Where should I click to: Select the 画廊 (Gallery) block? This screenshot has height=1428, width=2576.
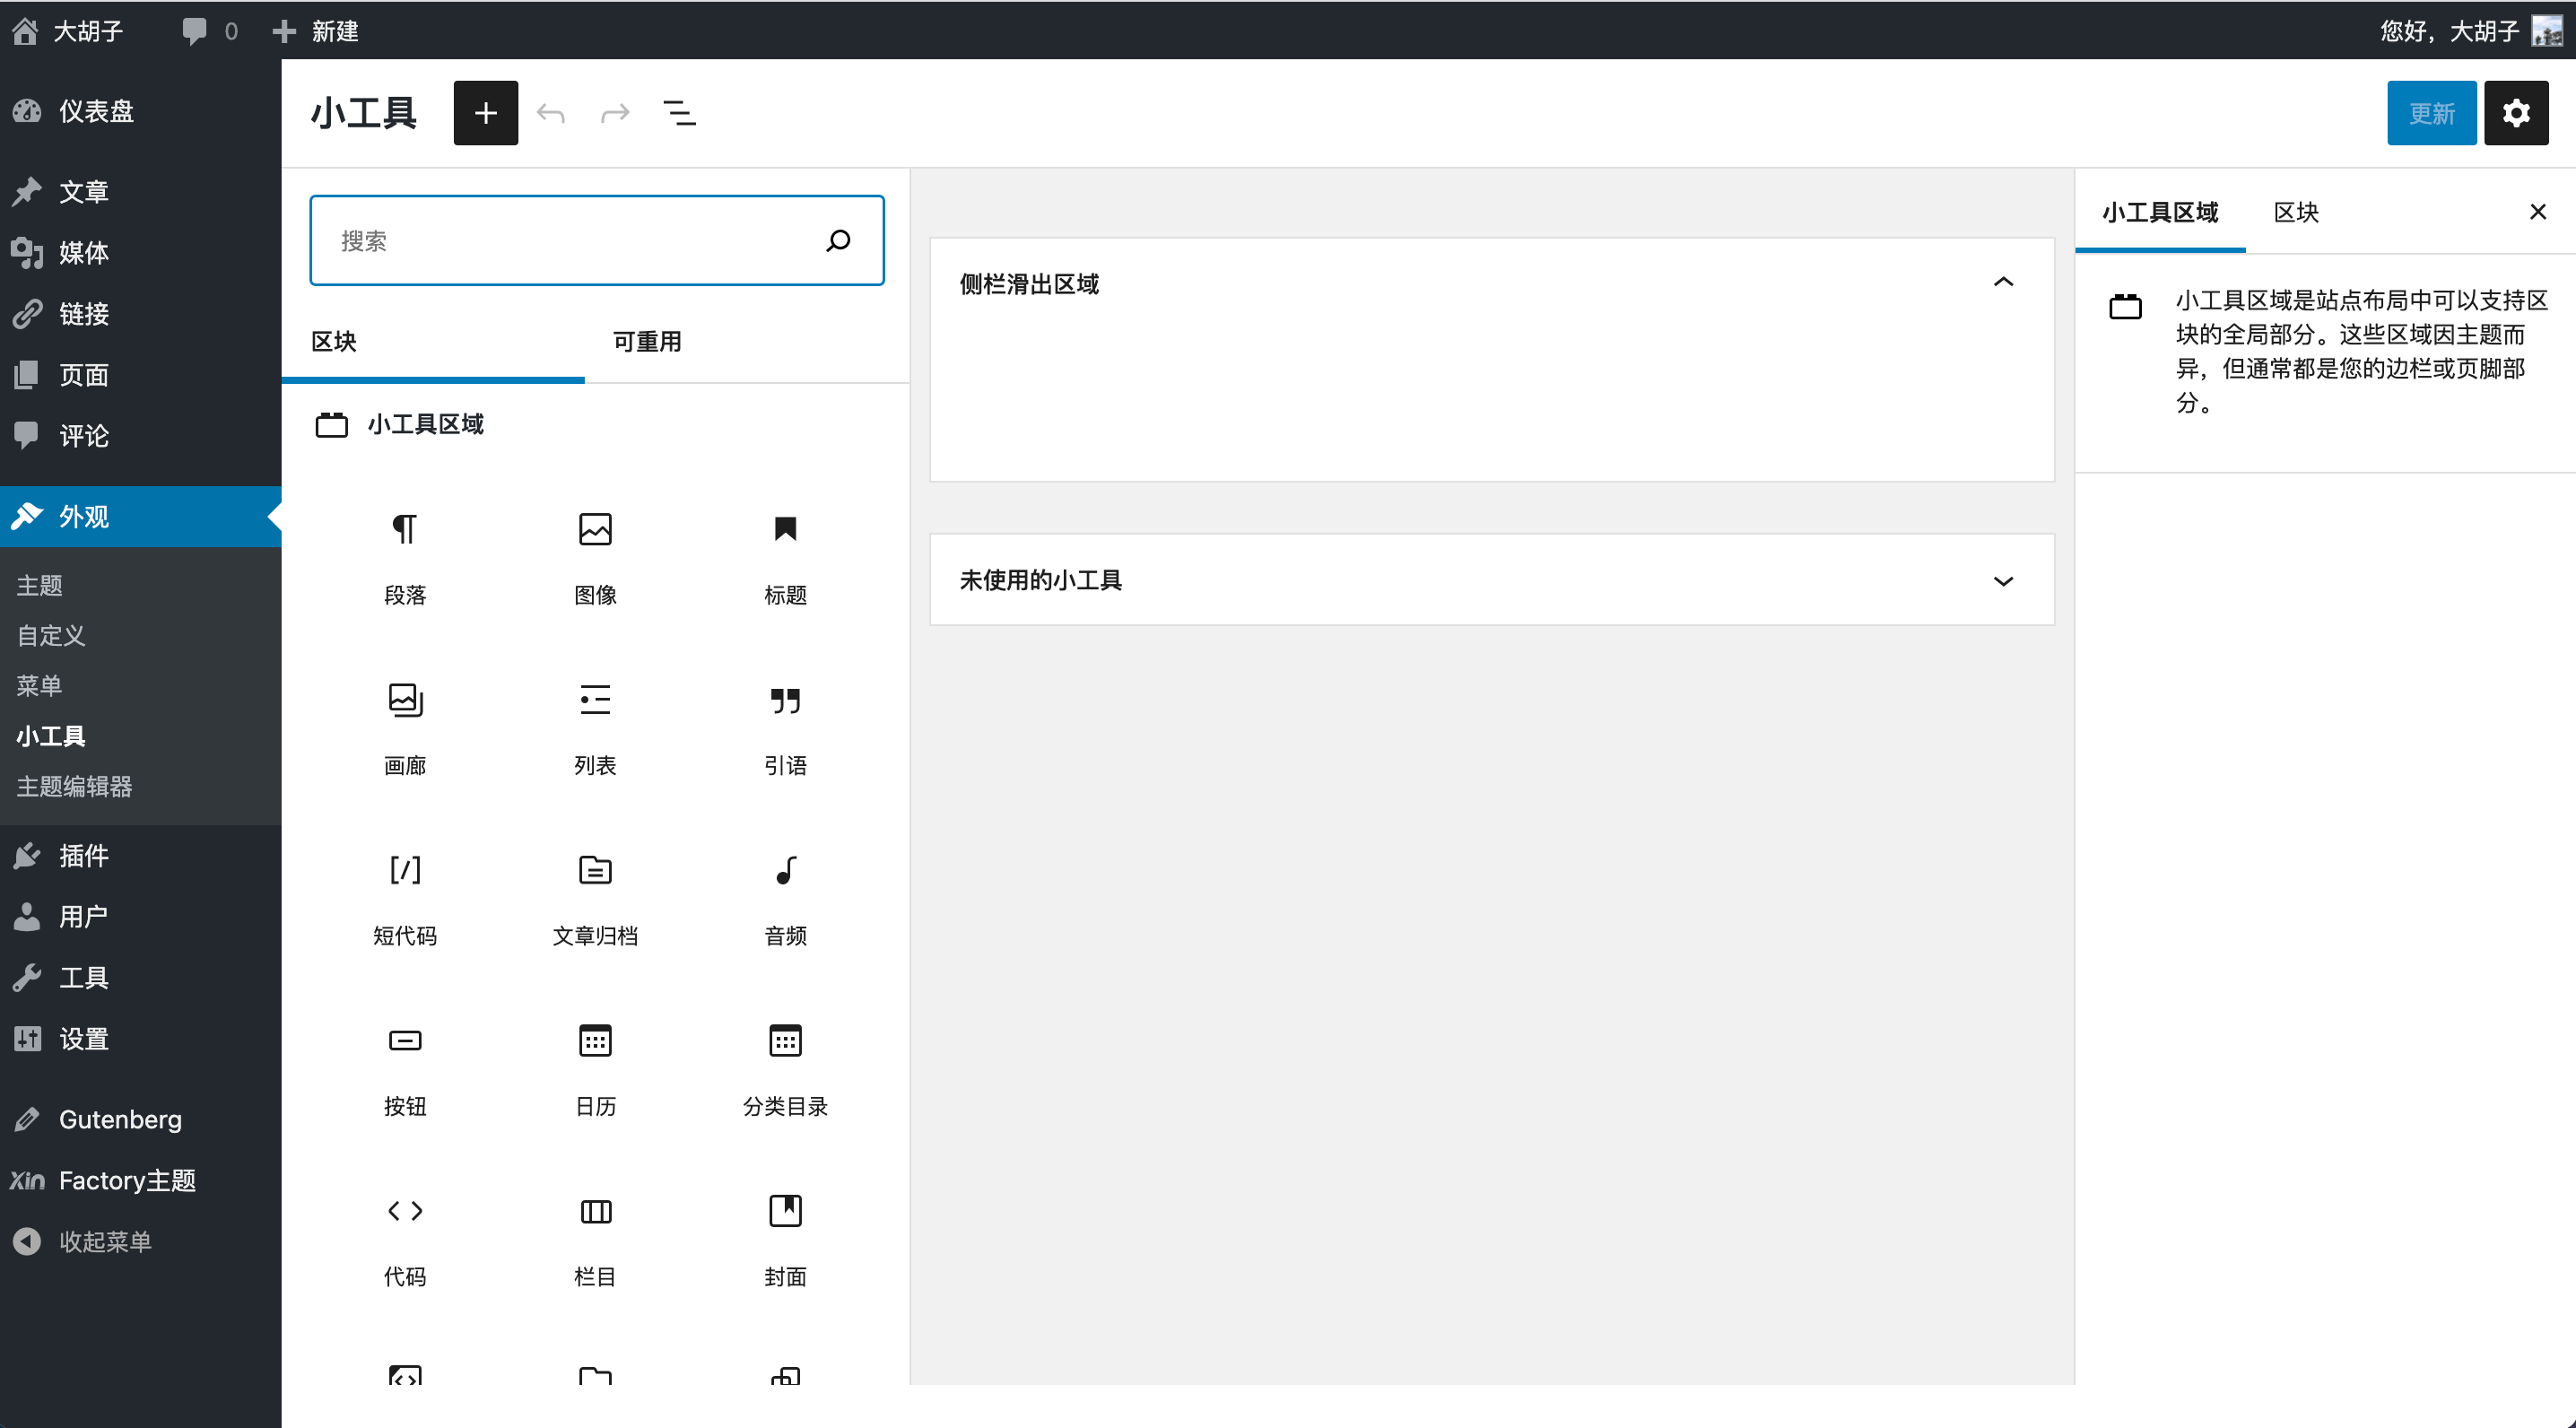(x=405, y=727)
